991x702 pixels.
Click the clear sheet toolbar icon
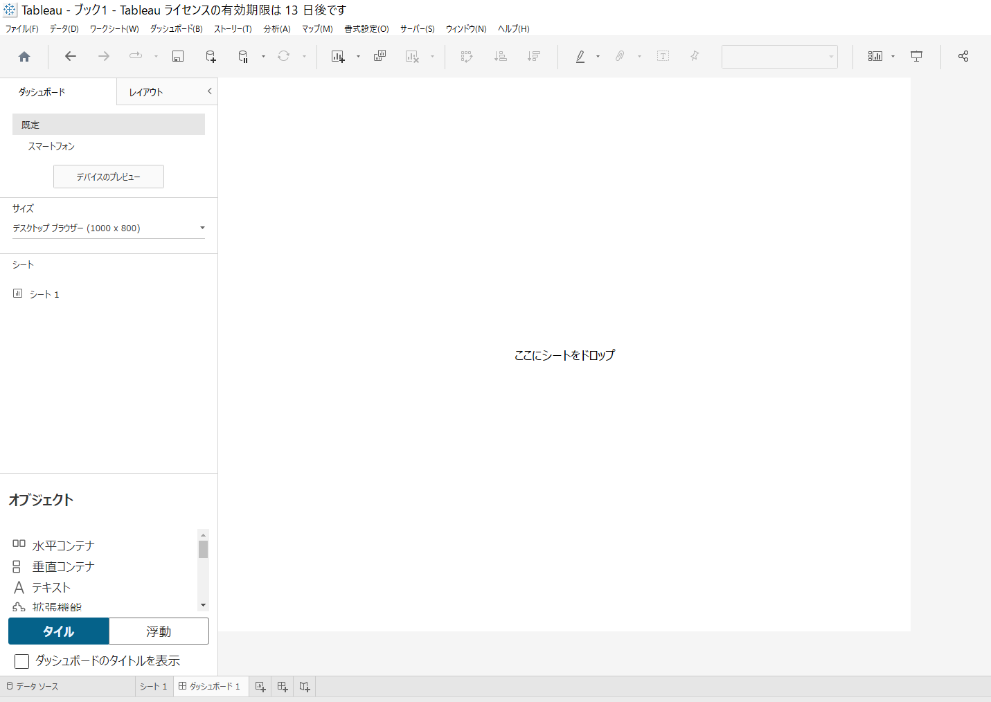[x=412, y=57]
